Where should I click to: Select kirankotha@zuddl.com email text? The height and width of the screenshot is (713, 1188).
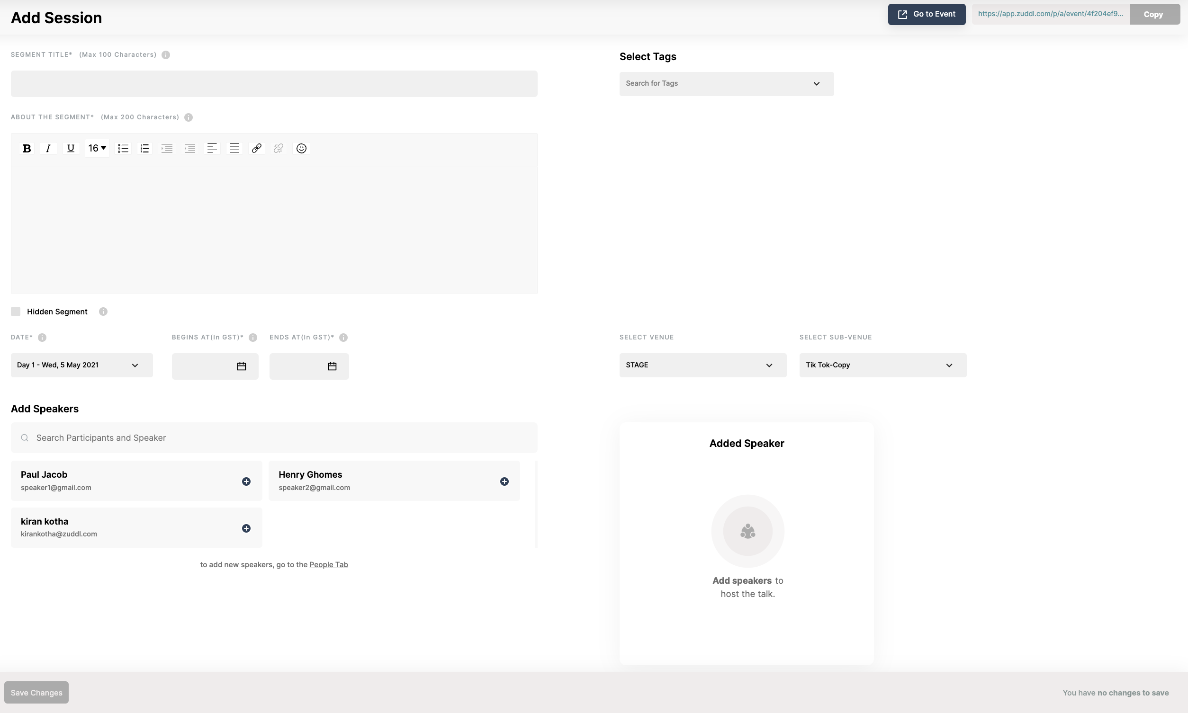59,534
